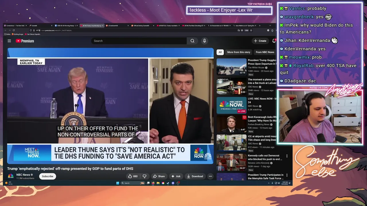Viewport: 367px width, 206px height.
Task: Click the main video player
Action: point(110,106)
